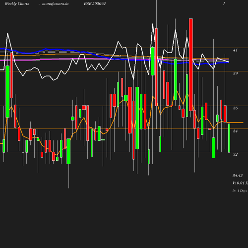248x248 pixels.
Task: Click the price axis label 32
Action: (x=235, y=154)
